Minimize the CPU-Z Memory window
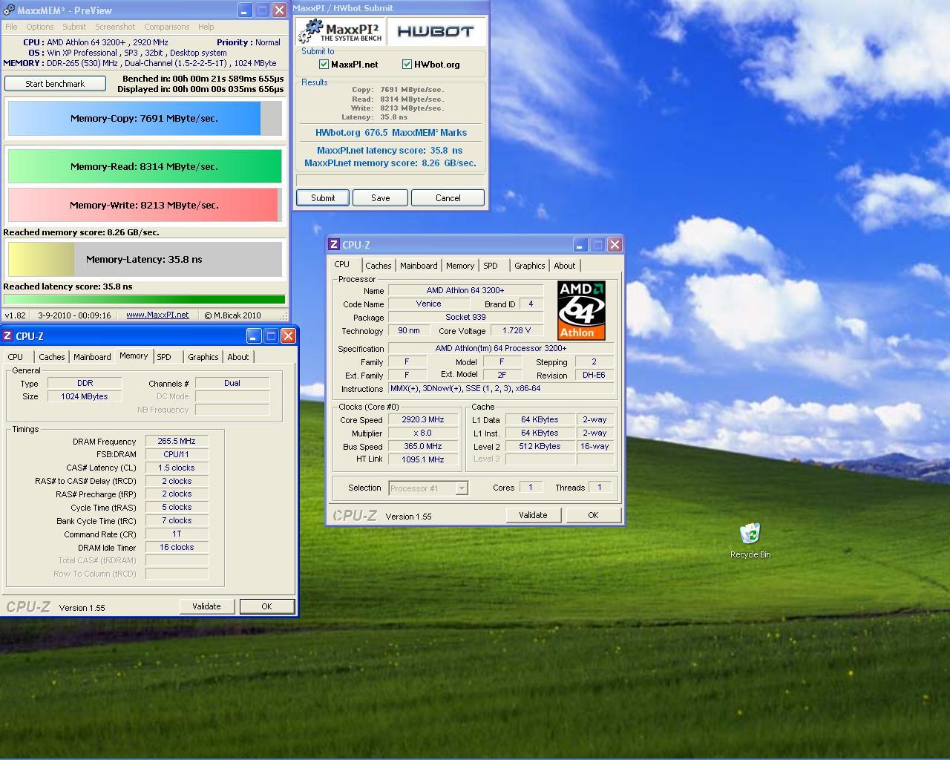 [254, 336]
